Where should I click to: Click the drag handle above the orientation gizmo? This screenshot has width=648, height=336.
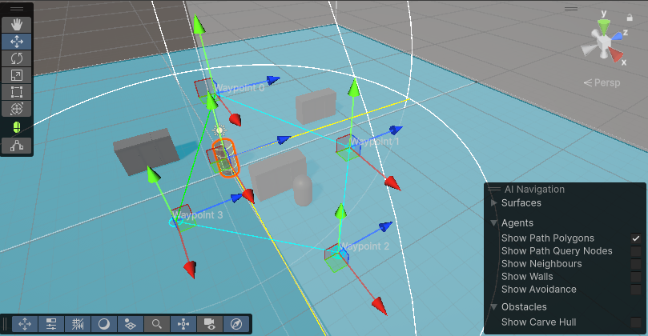[x=571, y=9]
